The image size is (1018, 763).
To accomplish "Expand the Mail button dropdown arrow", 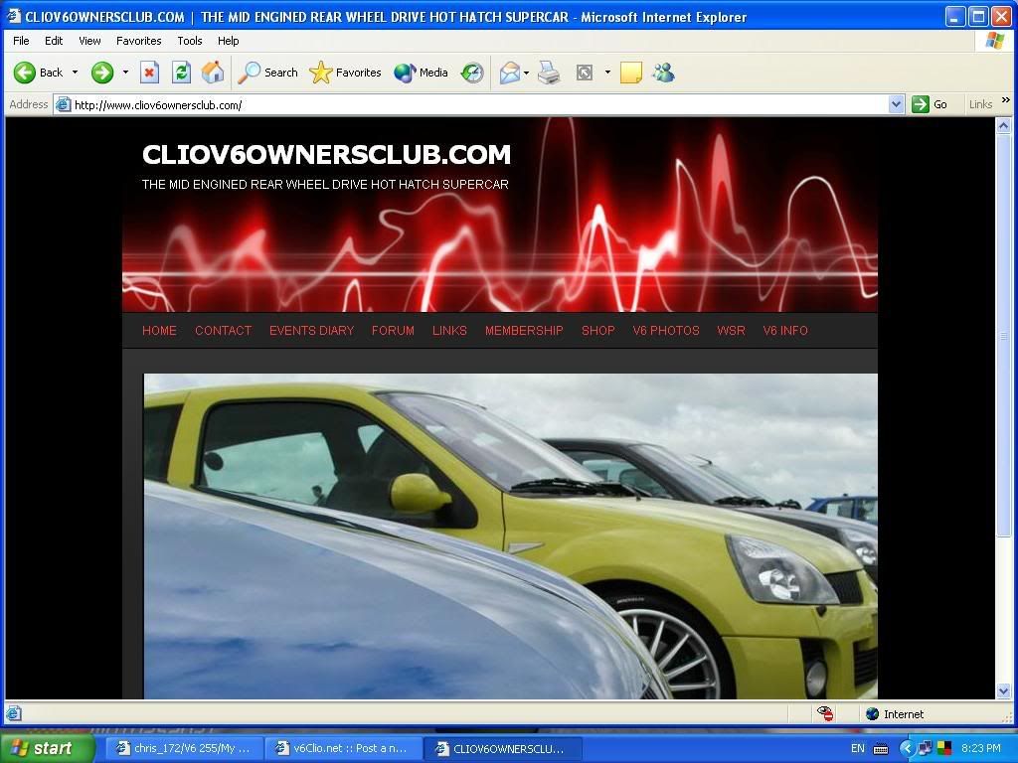I will (x=526, y=73).
